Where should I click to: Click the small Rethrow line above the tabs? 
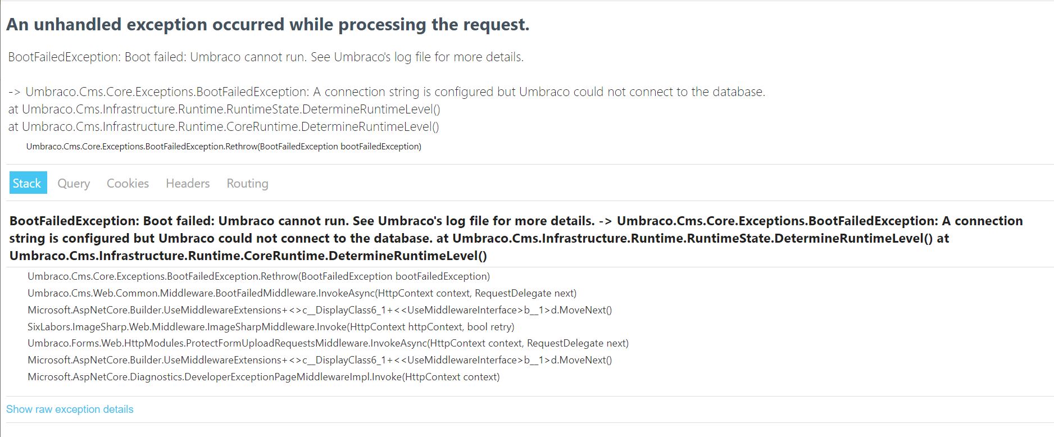pos(224,147)
